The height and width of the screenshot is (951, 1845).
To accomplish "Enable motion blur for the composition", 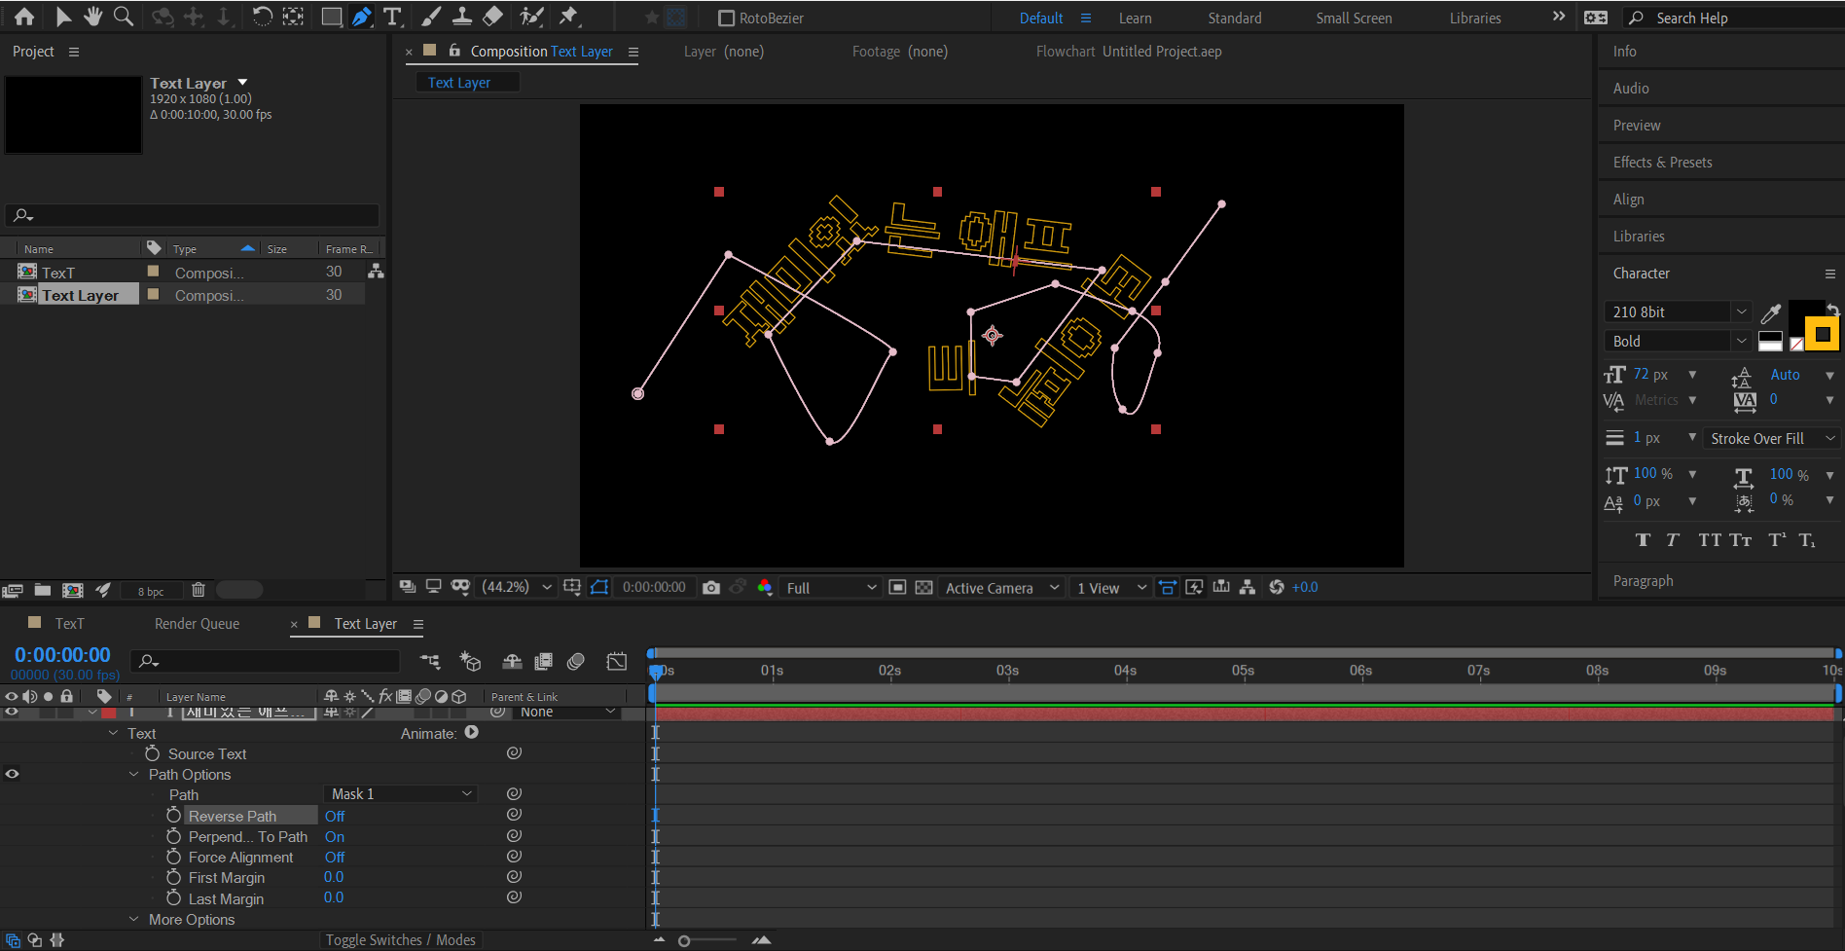I will point(576,662).
